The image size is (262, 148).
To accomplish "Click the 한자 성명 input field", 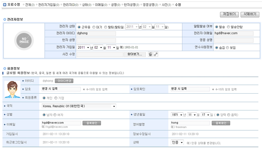I will tap(96, 41).
